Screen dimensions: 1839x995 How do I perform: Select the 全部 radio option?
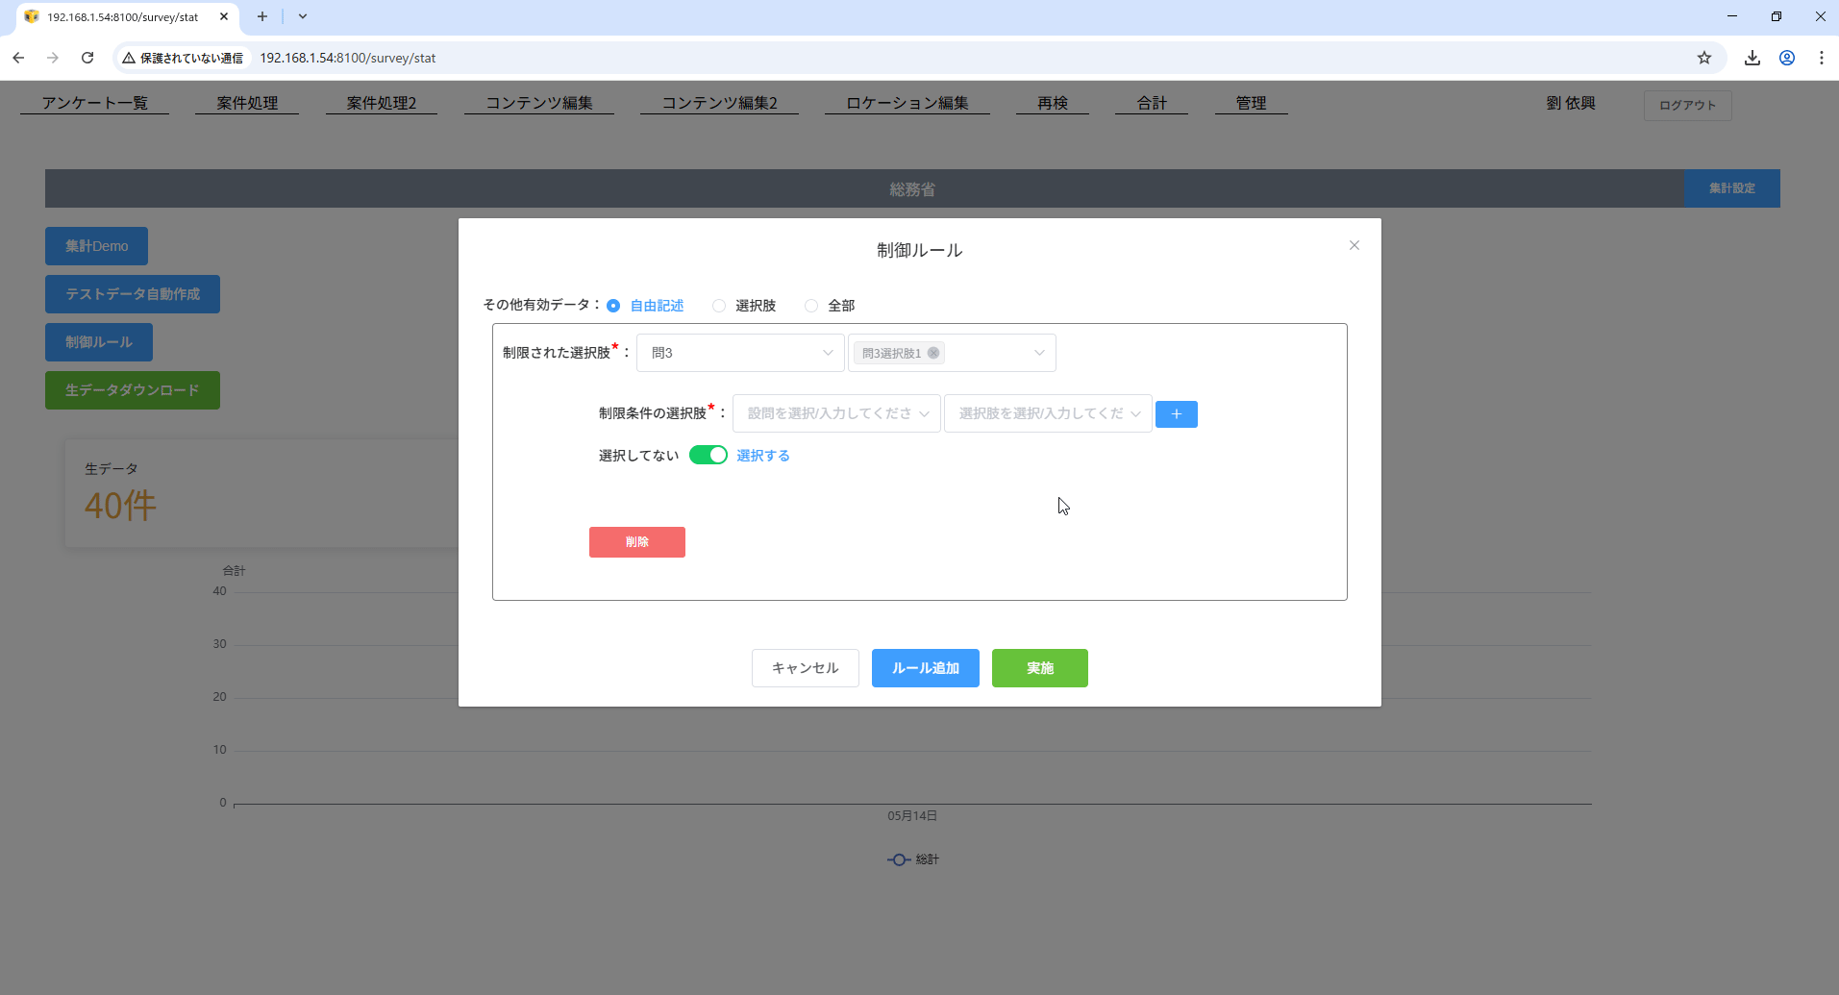(x=811, y=305)
